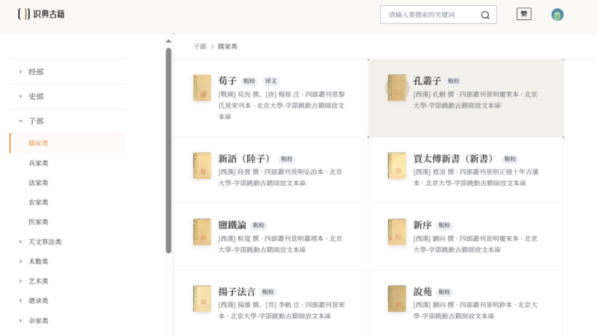The image size is (597, 336).
Task: Click the search magnifier icon
Action: click(485, 15)
